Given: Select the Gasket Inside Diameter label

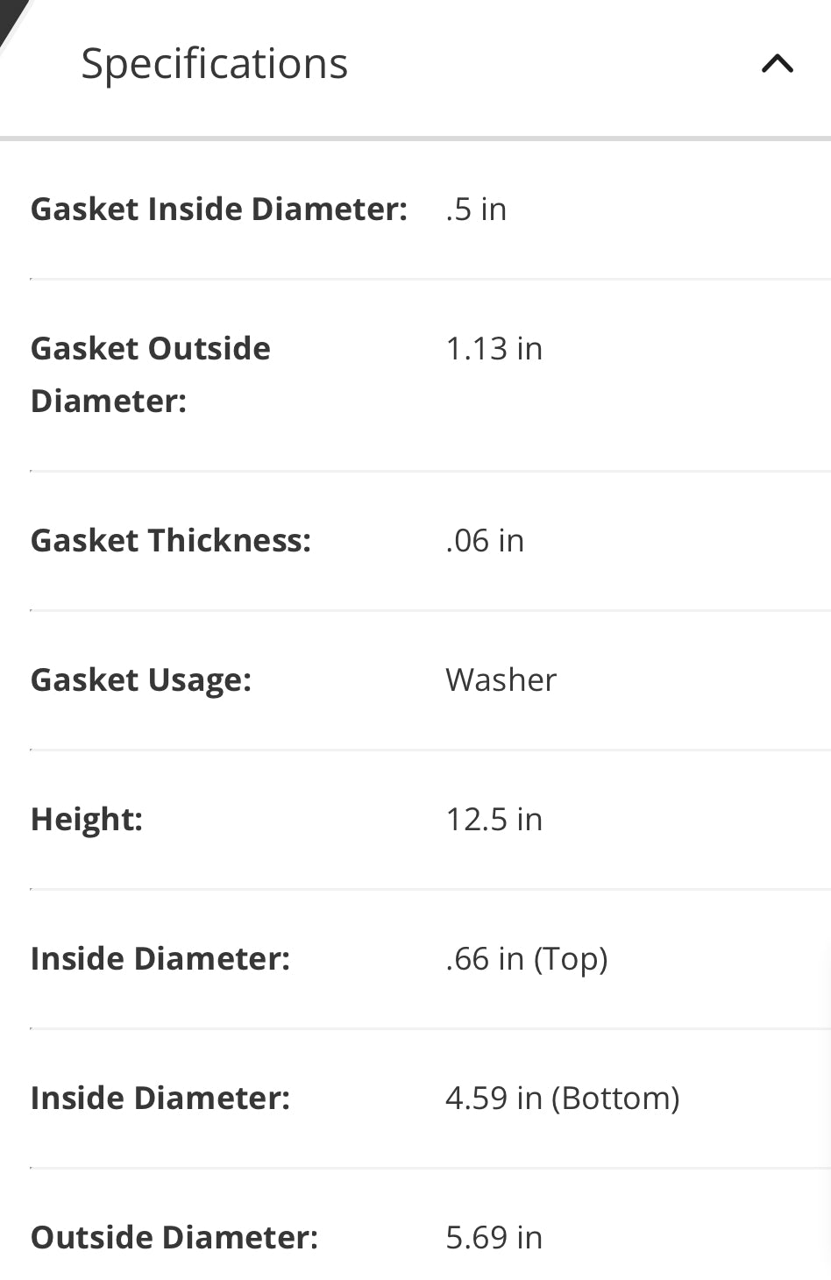Looking at the screenshot, I should click(219, 210).
